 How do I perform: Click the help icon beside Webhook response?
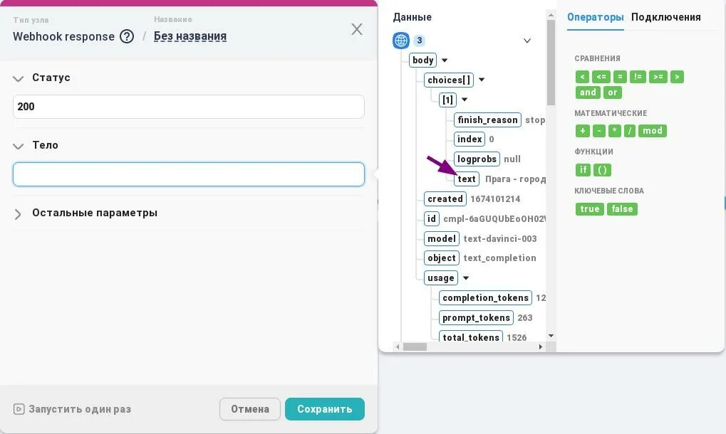[127, 36]
